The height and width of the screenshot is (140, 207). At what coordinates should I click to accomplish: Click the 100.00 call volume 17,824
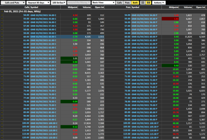pyautogui.click(x=87, y=123)
